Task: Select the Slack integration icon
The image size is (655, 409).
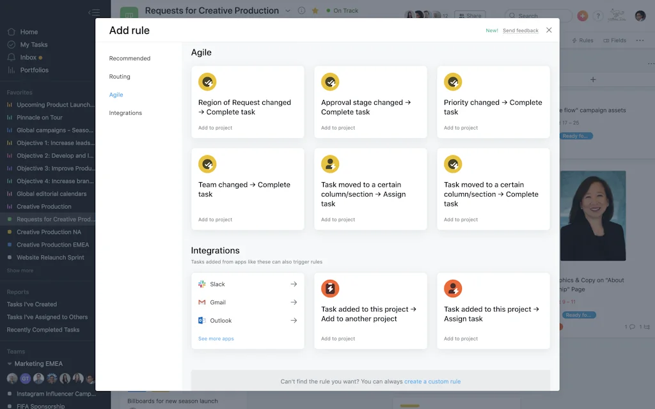Action: (203, 284)
